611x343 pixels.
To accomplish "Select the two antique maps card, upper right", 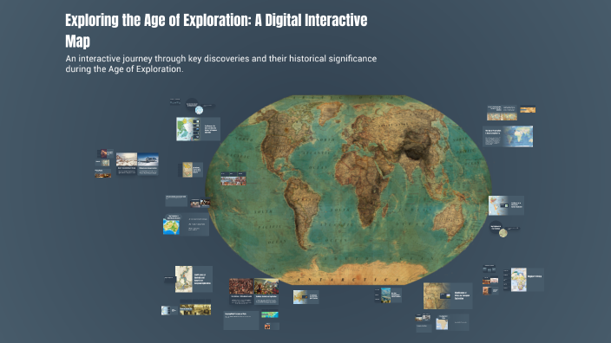I will click(x=502, y=113).
